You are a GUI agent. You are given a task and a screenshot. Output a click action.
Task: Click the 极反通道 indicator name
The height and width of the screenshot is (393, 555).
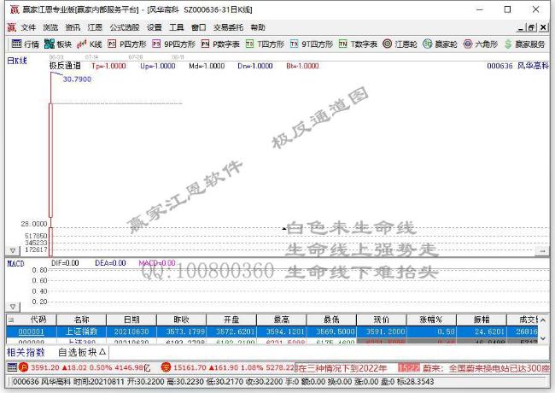[x=65, y=66]
